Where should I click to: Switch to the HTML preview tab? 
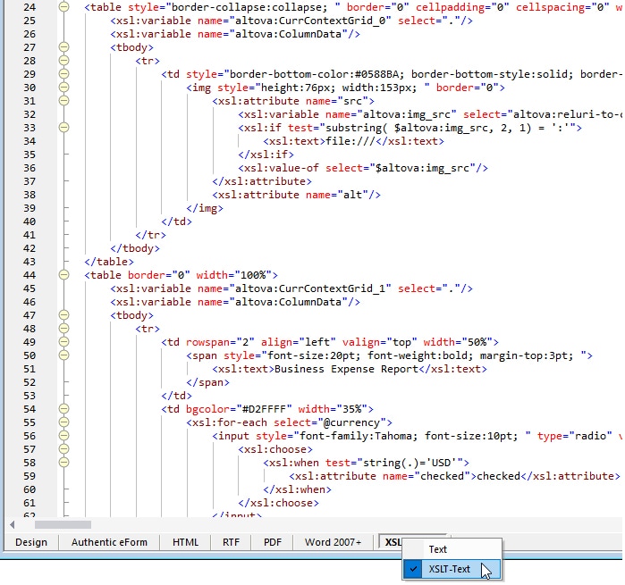tap(185, 542)
